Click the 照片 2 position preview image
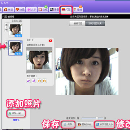The image size is (130, 130). 39,60
